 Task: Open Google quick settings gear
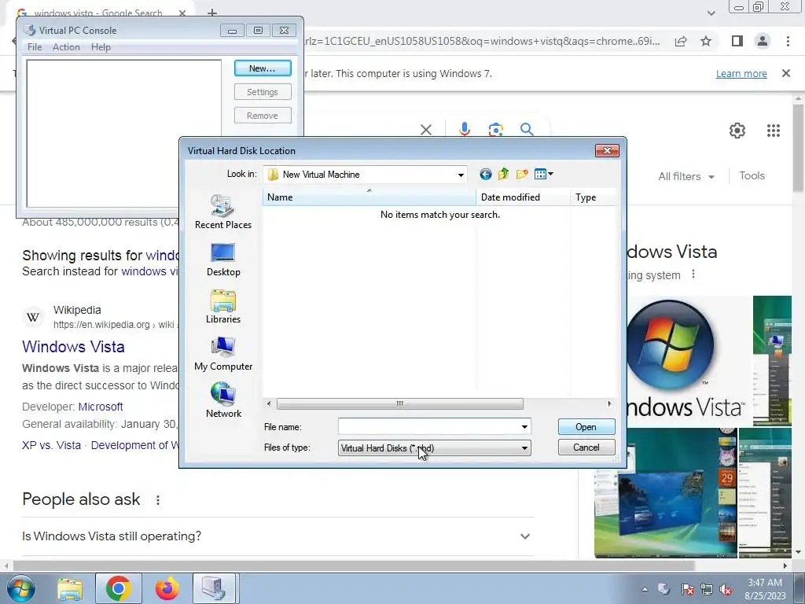pyautogui.click(x=737, y=131)
